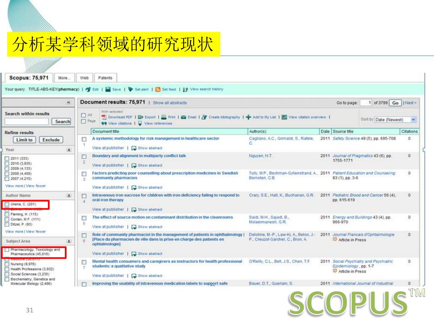This screenshot has width=434, height=325.
Task: Click View fewer under Year filters
Action: 36,186
